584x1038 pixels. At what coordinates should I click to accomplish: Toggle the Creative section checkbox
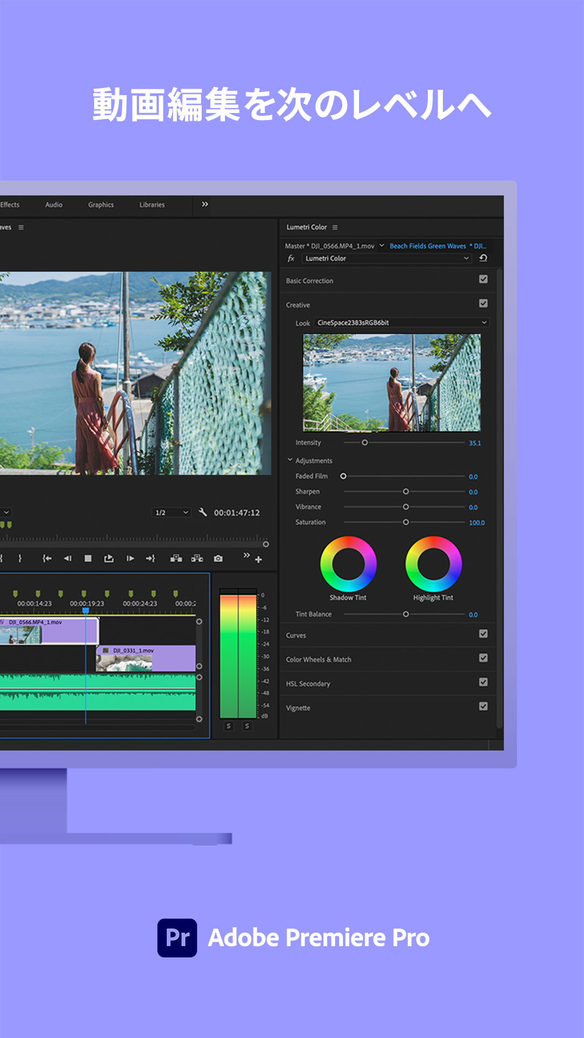[483, 304]
